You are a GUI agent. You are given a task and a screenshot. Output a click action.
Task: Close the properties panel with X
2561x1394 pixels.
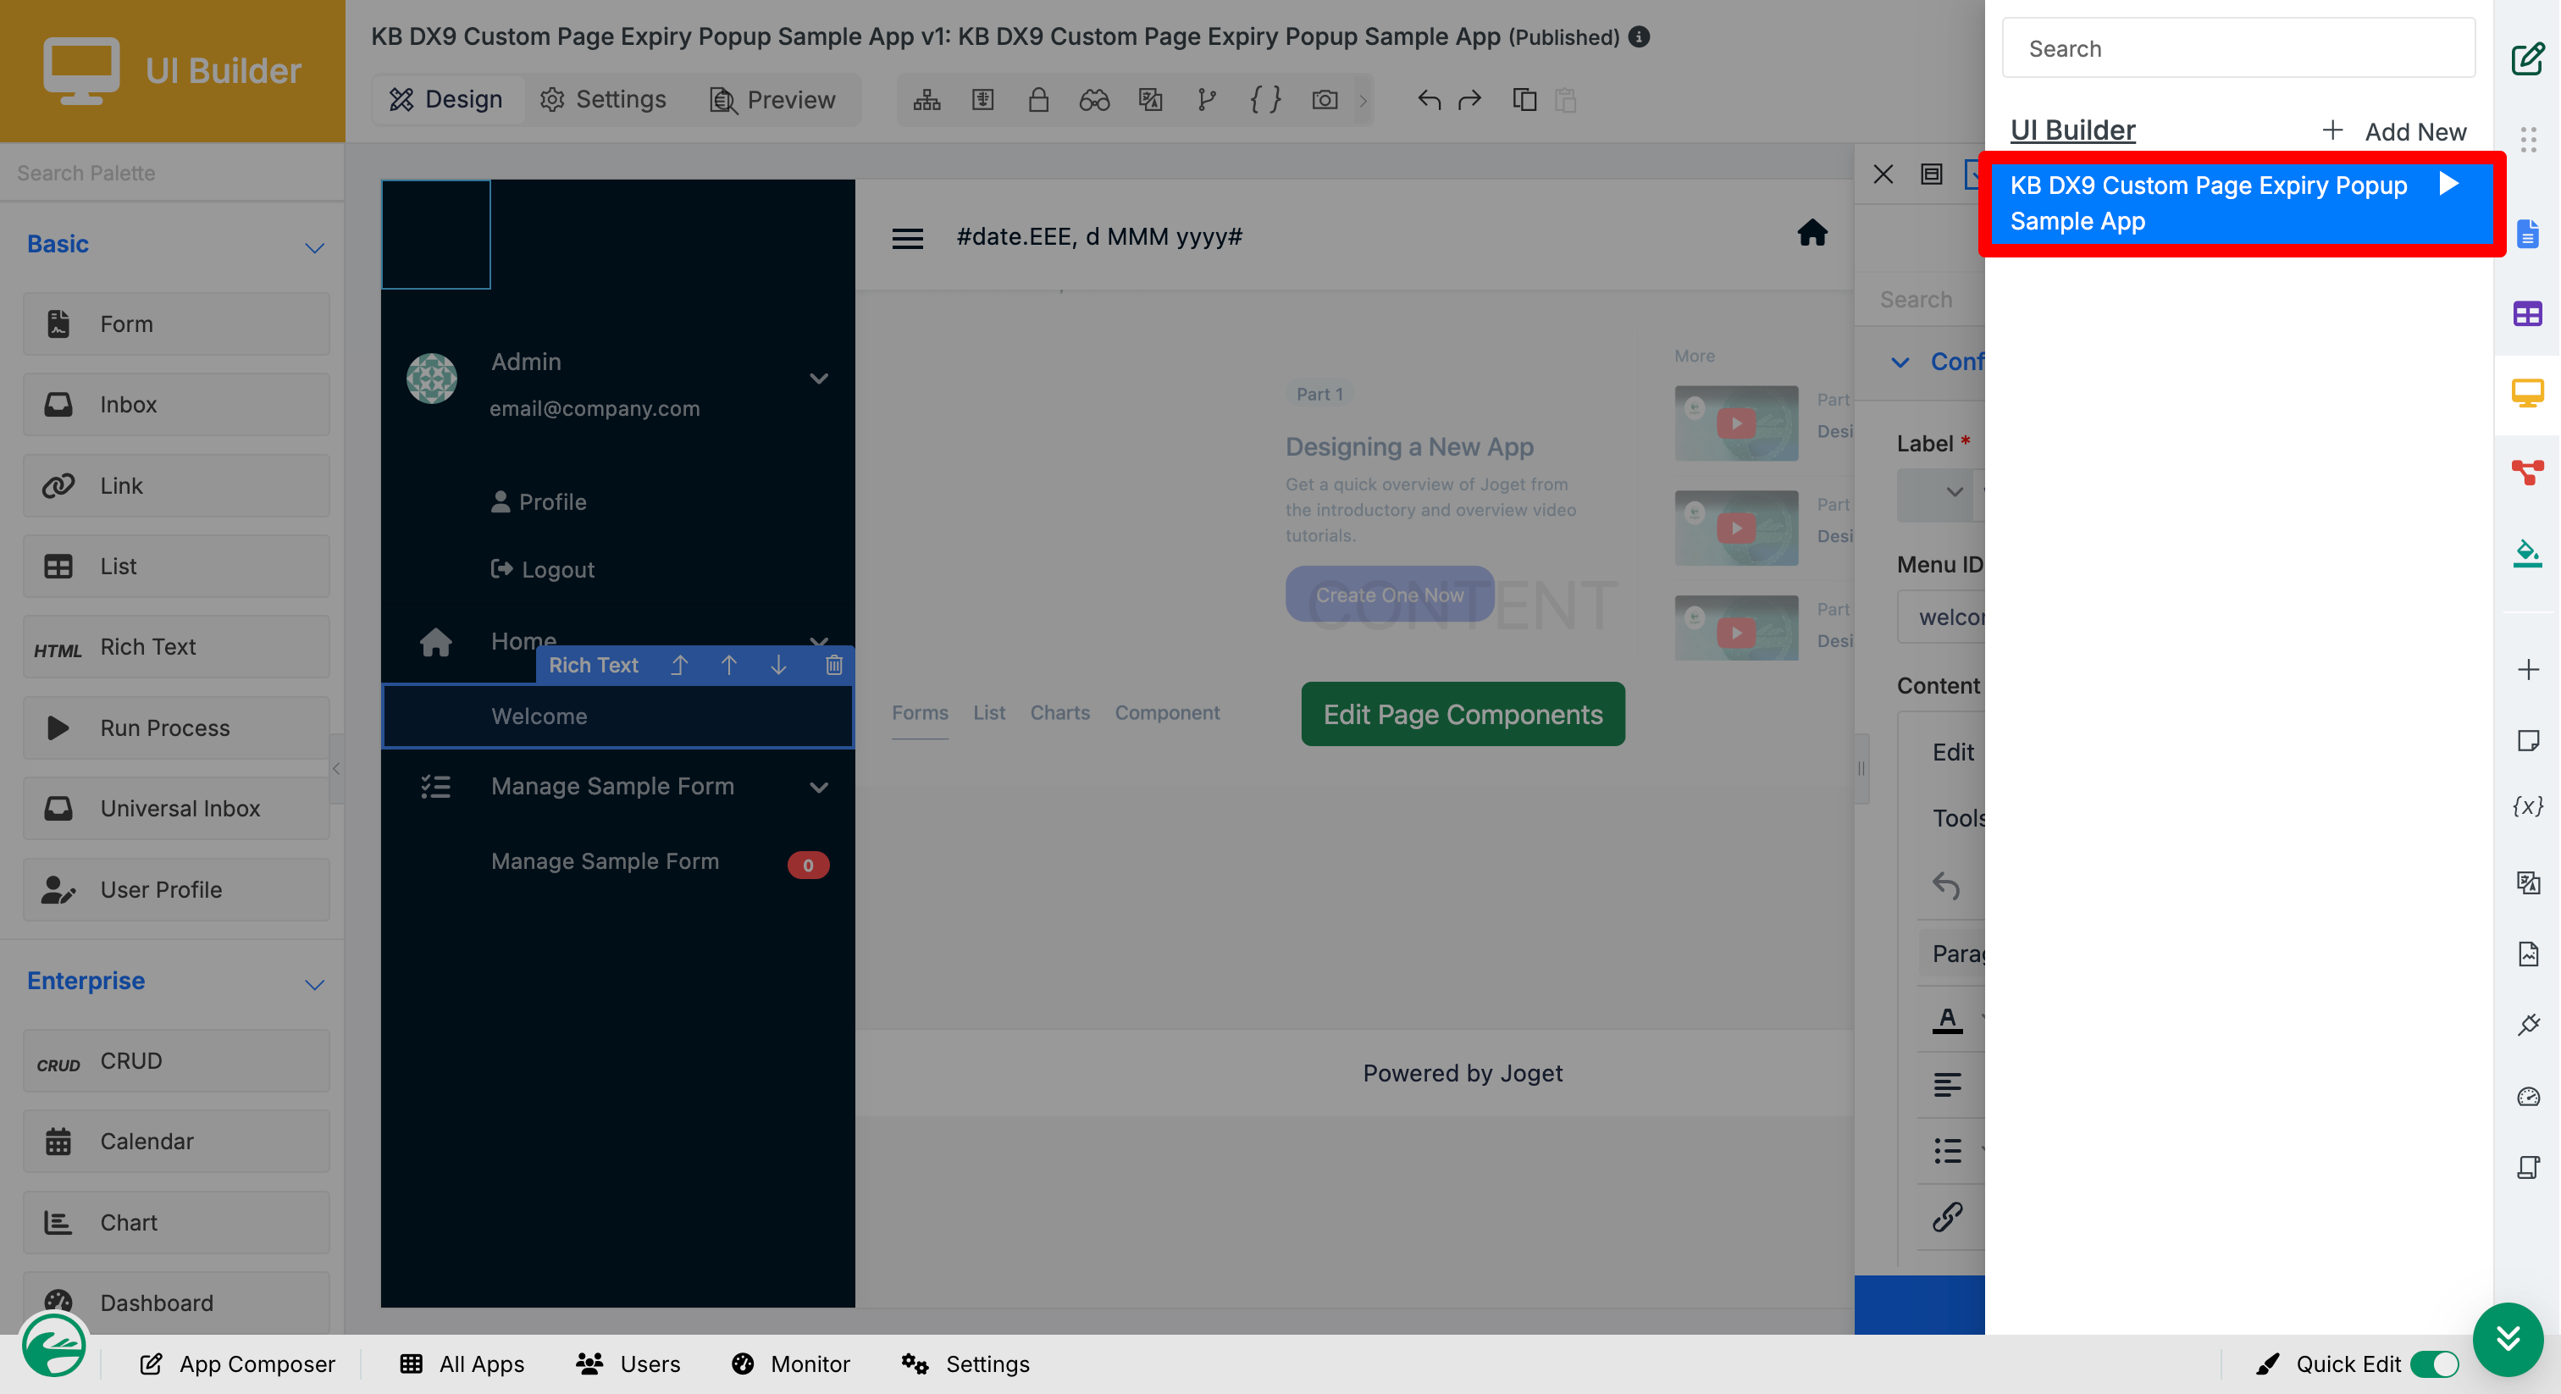[x=1882, y=175]
